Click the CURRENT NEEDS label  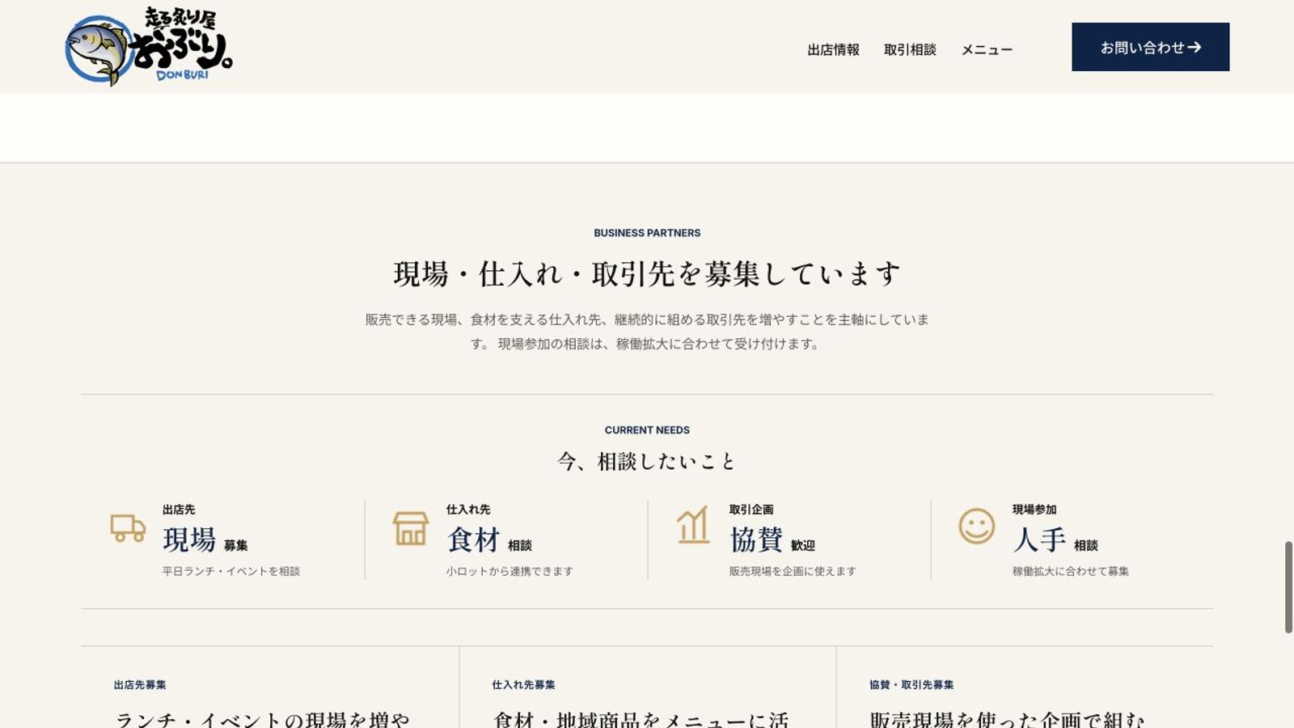click(x=647, y=430)
